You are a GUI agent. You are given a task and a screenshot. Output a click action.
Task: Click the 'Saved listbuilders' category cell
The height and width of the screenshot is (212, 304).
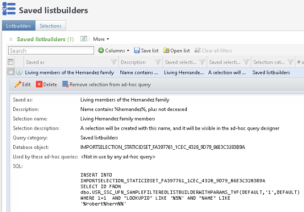pyautogui.click(x=271, y=72)
